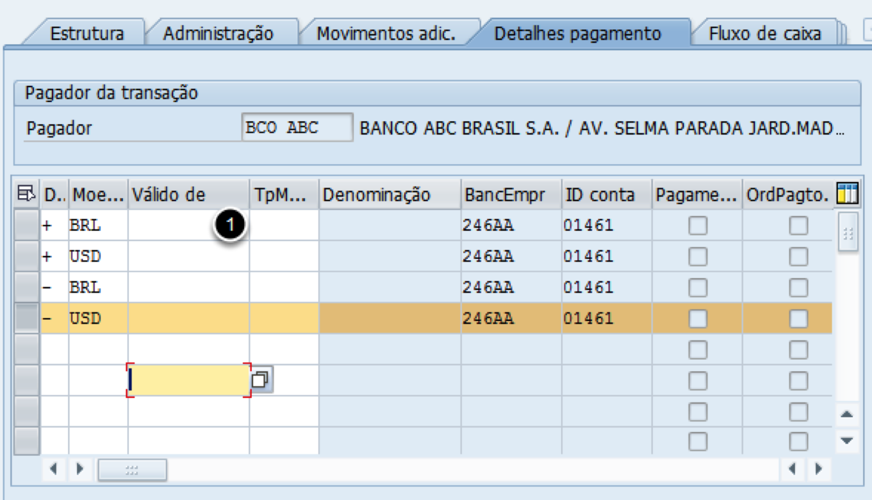Select the highlighted USD row using its row selector
The height and width of the screenshot is (500, 872).
(26, 318)
